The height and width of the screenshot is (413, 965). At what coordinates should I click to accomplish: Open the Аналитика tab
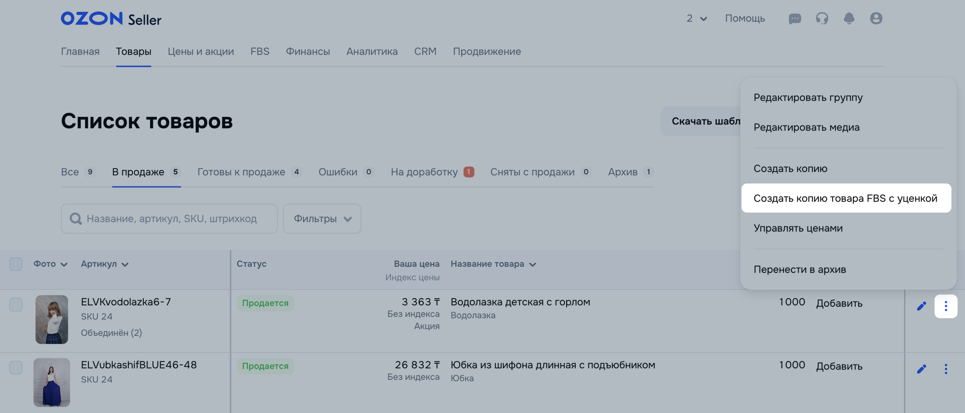(372, 51)
